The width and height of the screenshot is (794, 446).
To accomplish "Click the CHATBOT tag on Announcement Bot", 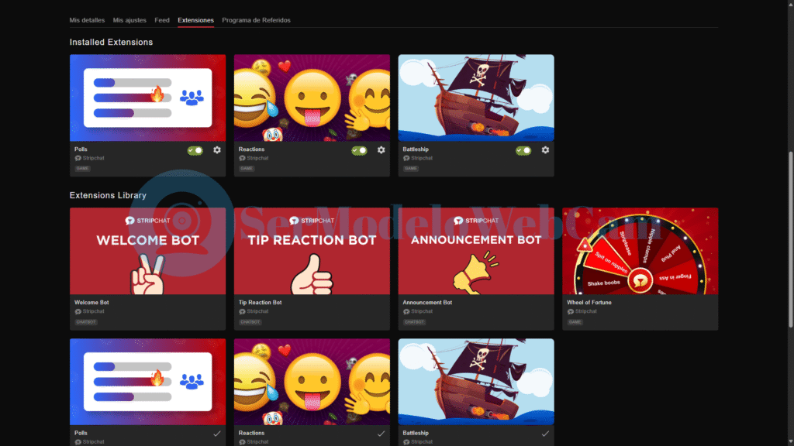I will [414, 322].
